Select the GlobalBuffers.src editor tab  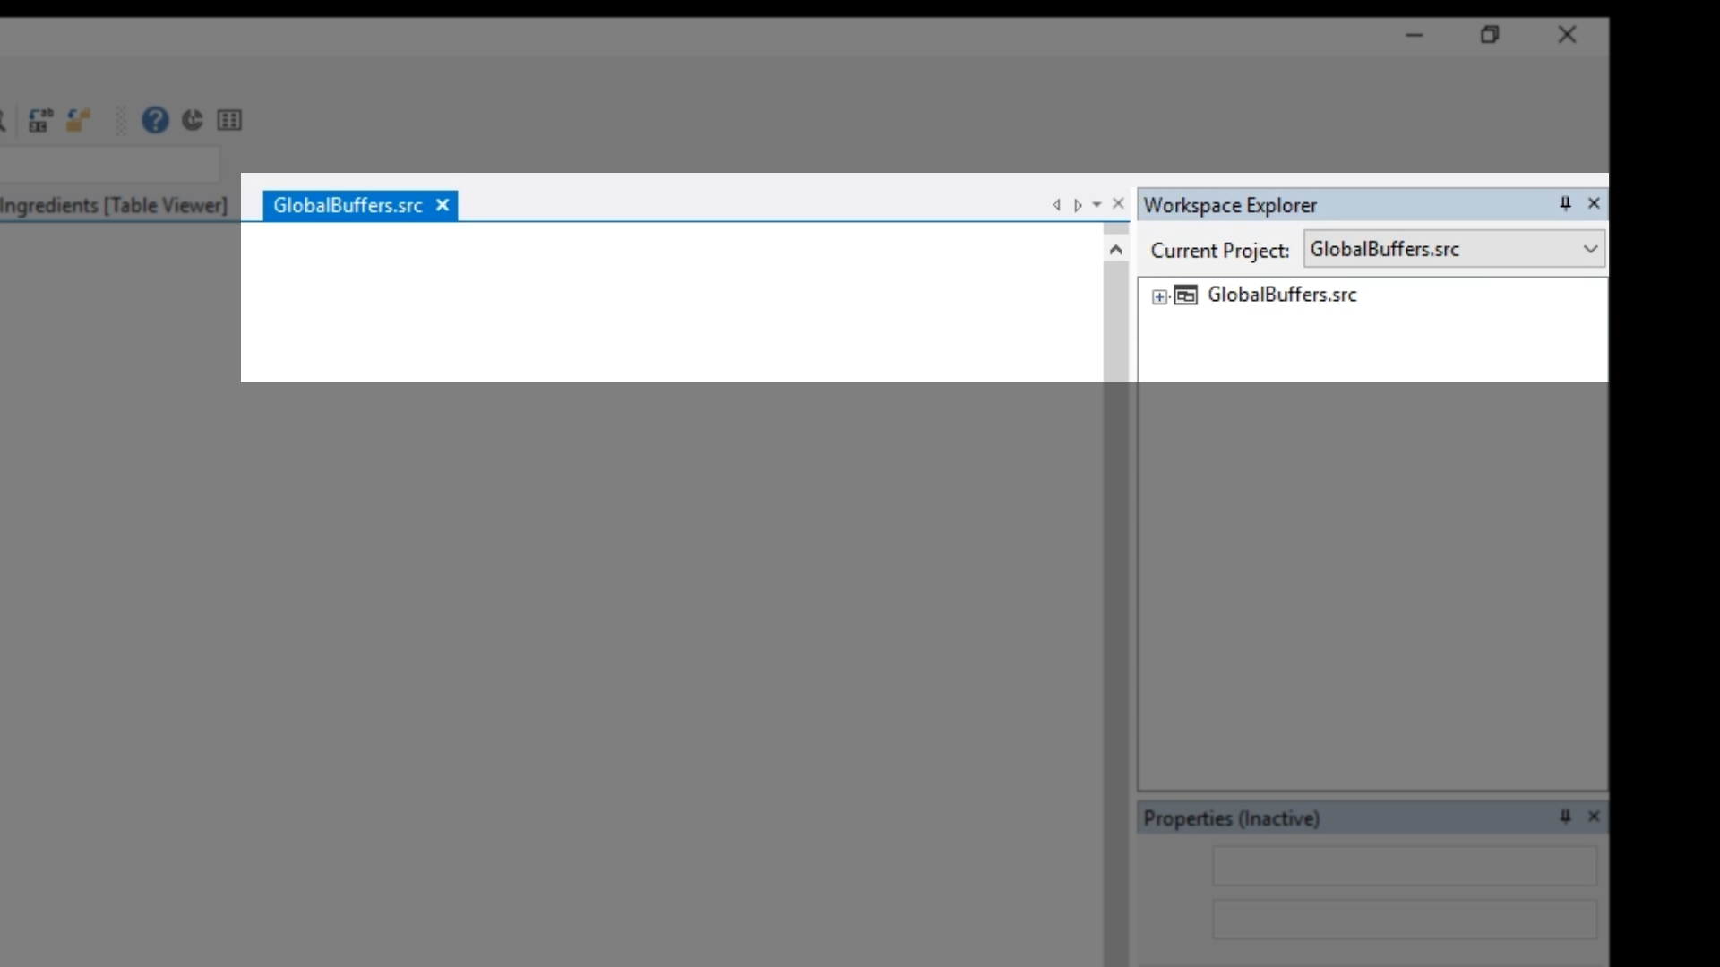(348, 205)
